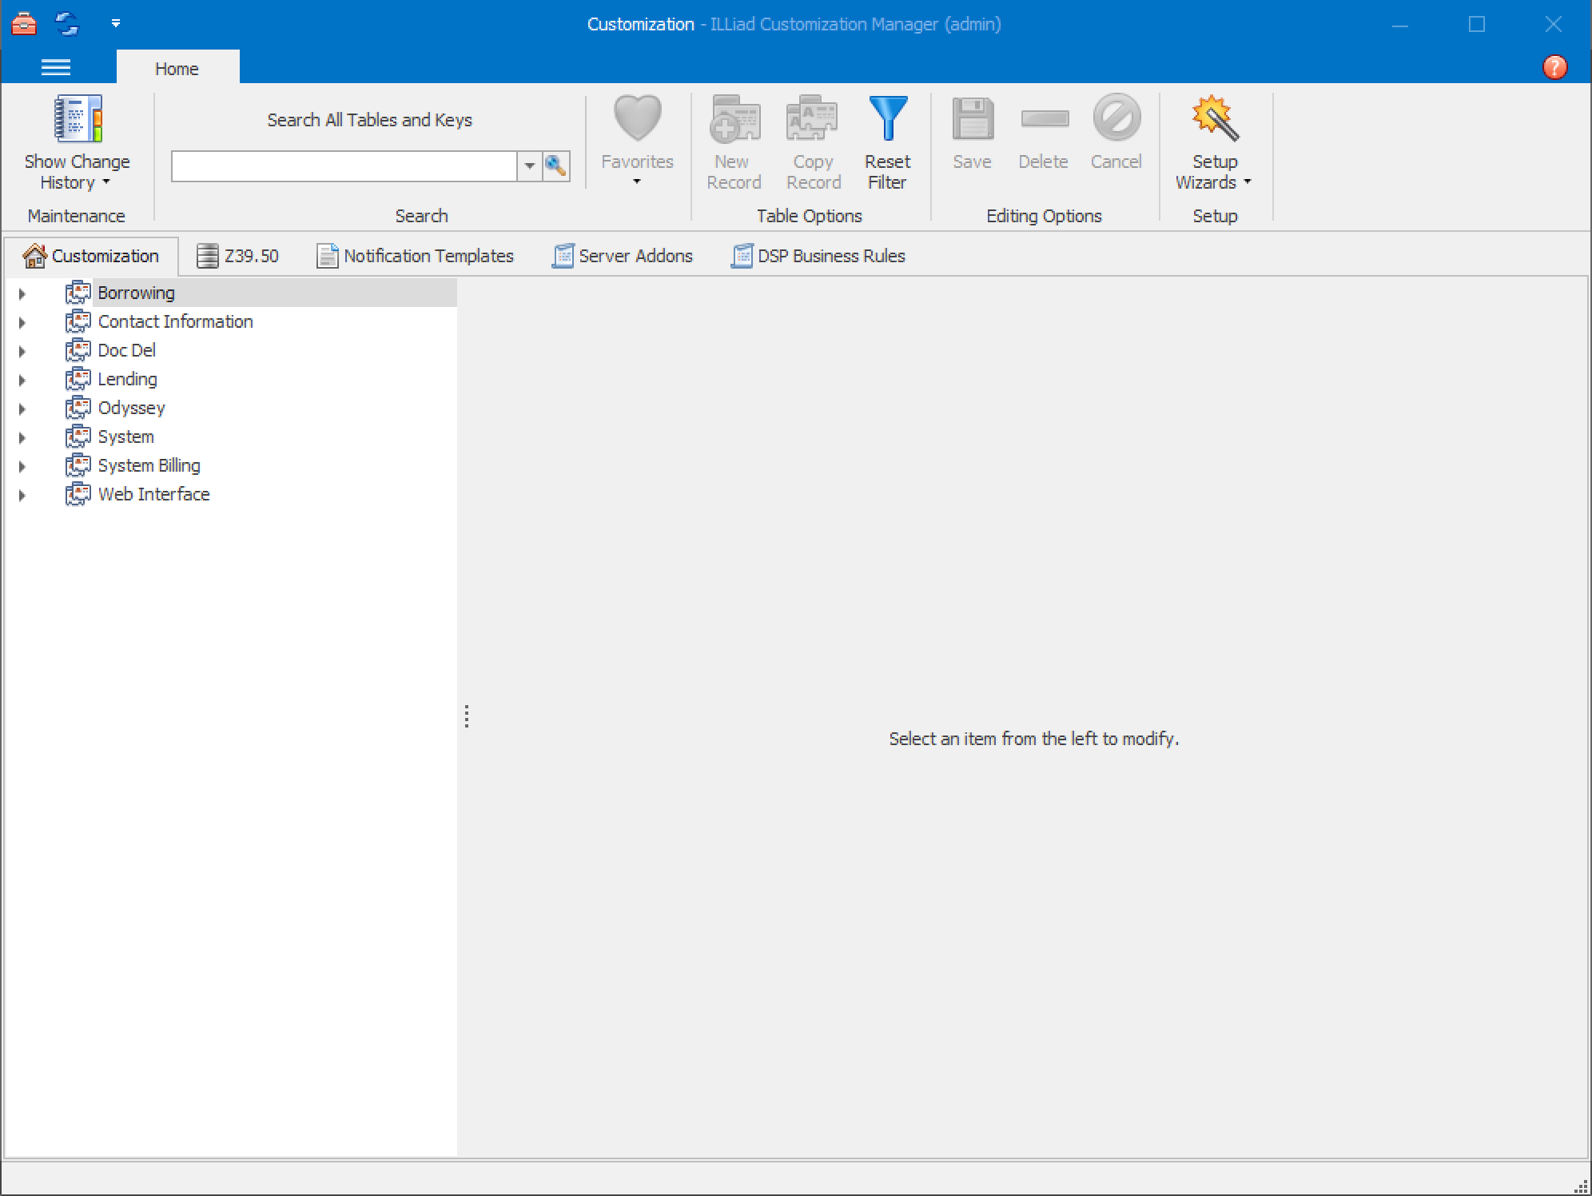
Task: Click the refresh arrows icon in title bar
Action: pyautogui.click(x=68, y=23)
